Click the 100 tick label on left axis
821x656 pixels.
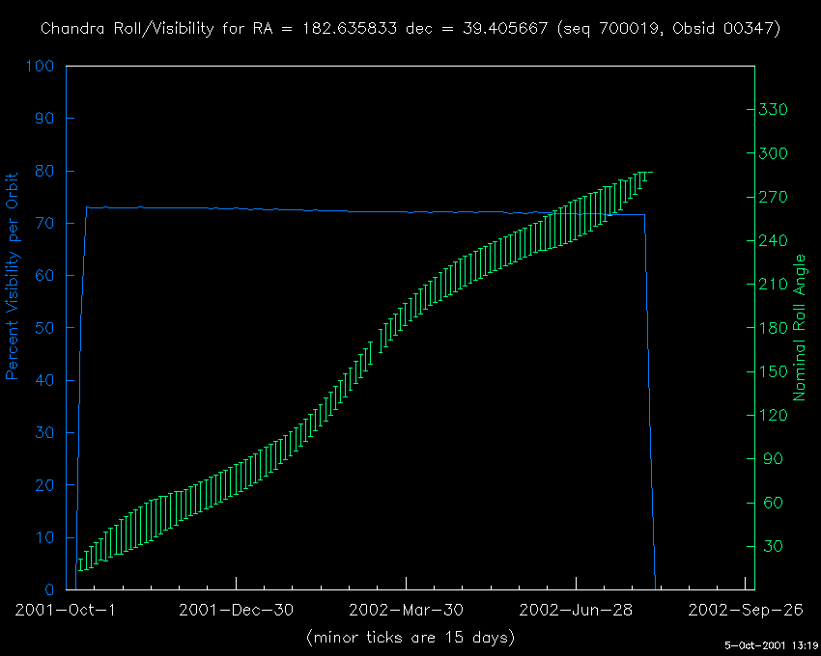[42, 67]
